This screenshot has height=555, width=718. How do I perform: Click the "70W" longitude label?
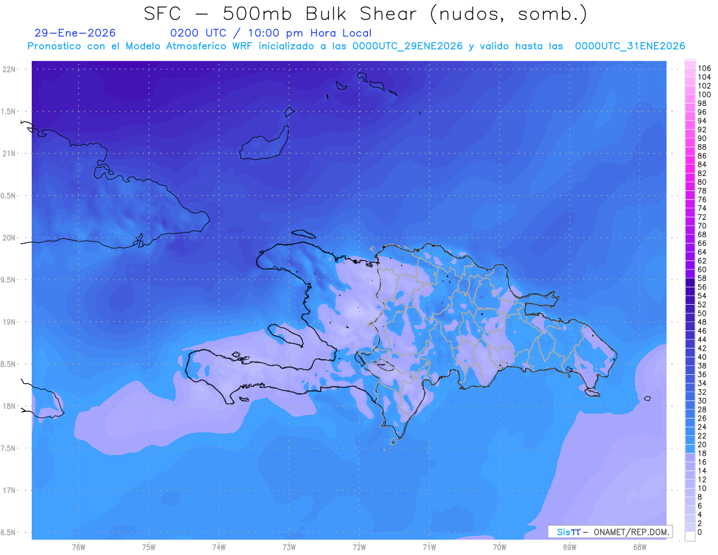pos(500,547)
